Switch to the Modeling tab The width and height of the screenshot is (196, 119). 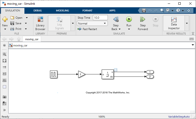coord(63,10)
